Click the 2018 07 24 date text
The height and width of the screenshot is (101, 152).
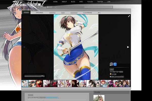[x=116, y=72]
